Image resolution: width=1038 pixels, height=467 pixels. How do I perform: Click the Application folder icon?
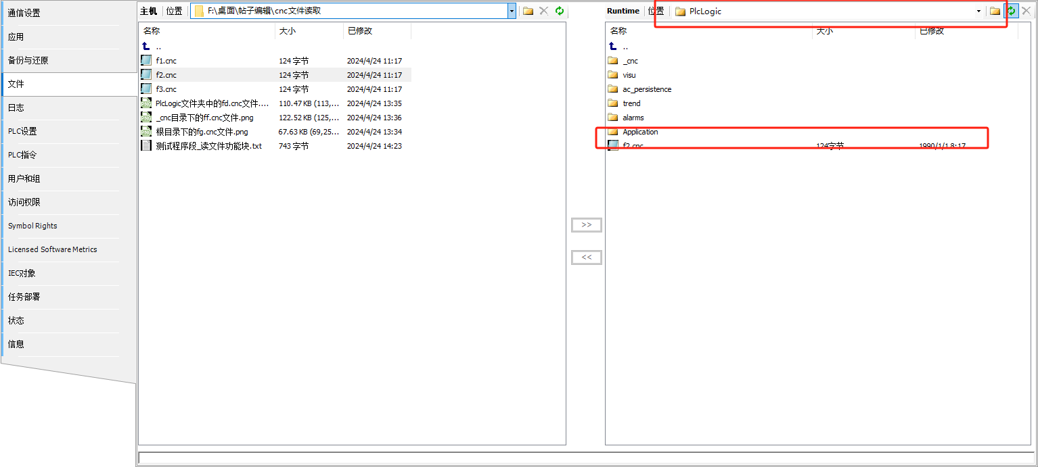pos(613,132)
